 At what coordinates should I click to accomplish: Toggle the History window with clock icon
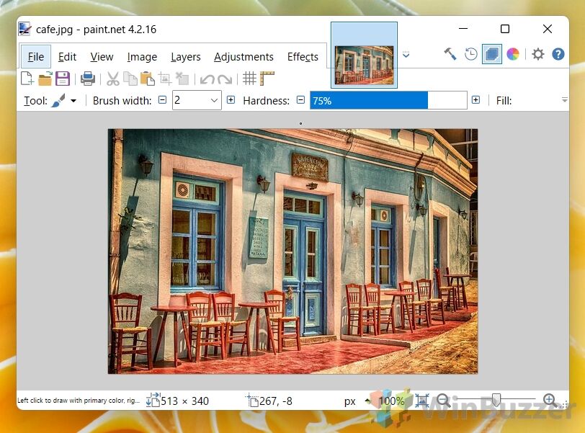click(471, 54)
